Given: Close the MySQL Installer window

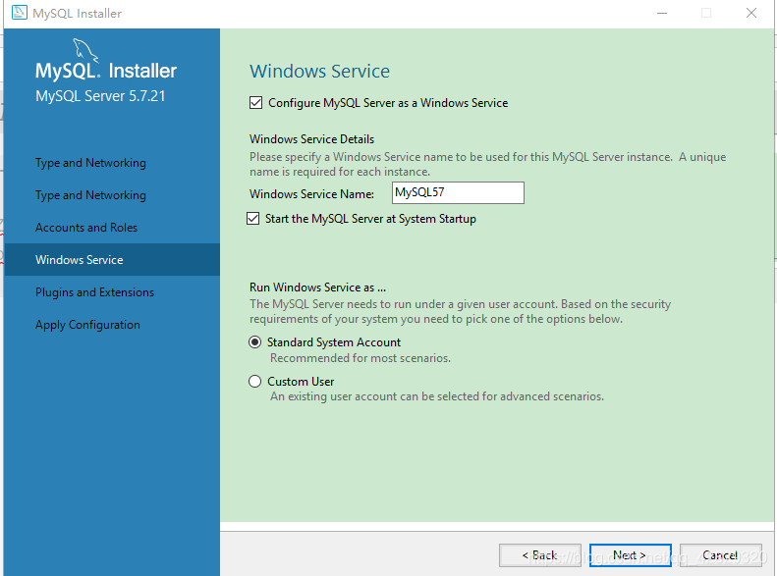Looking at the screenshot, I should (x=751, y=14).
